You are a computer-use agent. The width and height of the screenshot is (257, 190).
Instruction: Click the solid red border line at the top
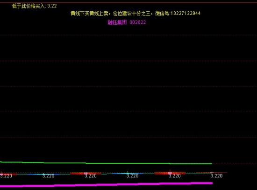point(128,3)
